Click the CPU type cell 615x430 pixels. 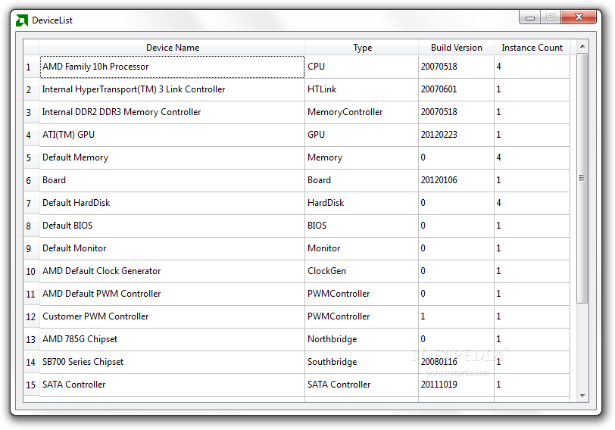click(361, 67)
